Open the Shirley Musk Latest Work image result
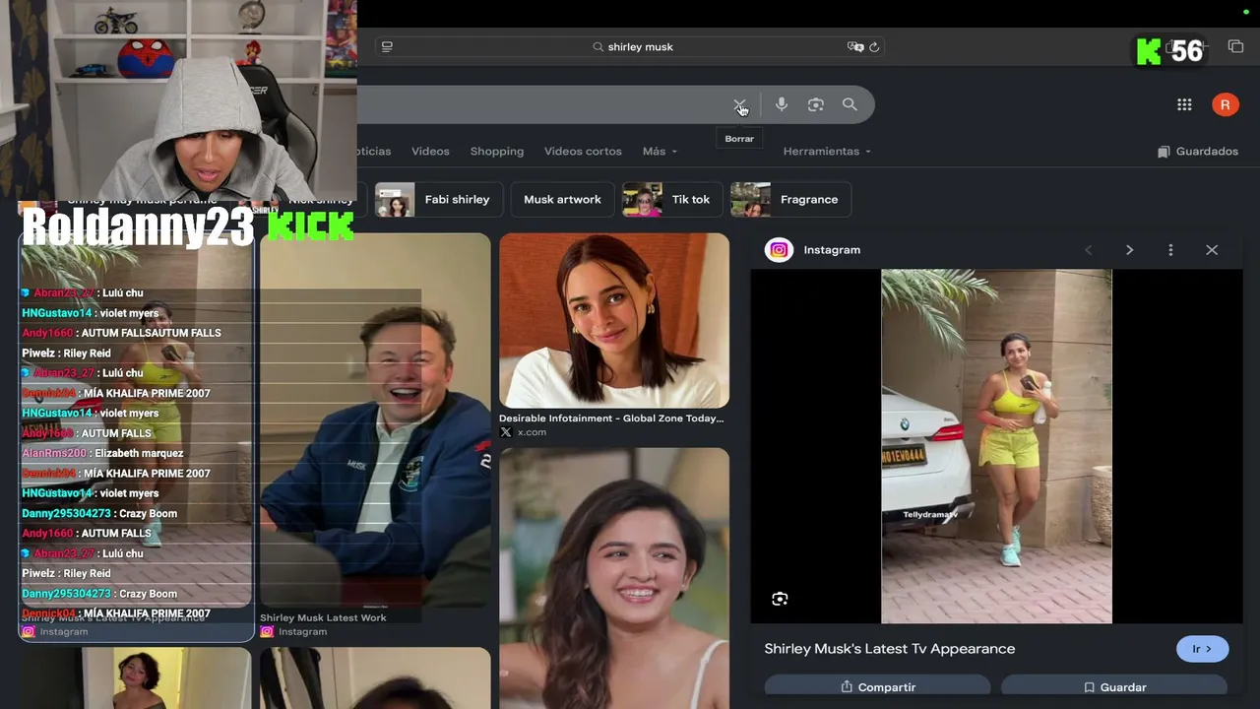This screenshot has width=1260, height=709. 375,419
